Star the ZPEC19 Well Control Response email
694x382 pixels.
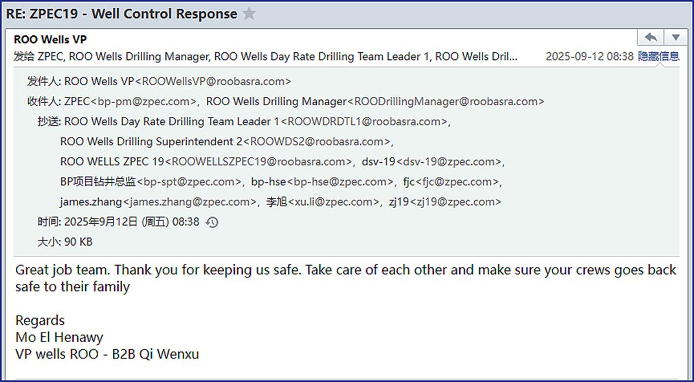click(250, 14)
